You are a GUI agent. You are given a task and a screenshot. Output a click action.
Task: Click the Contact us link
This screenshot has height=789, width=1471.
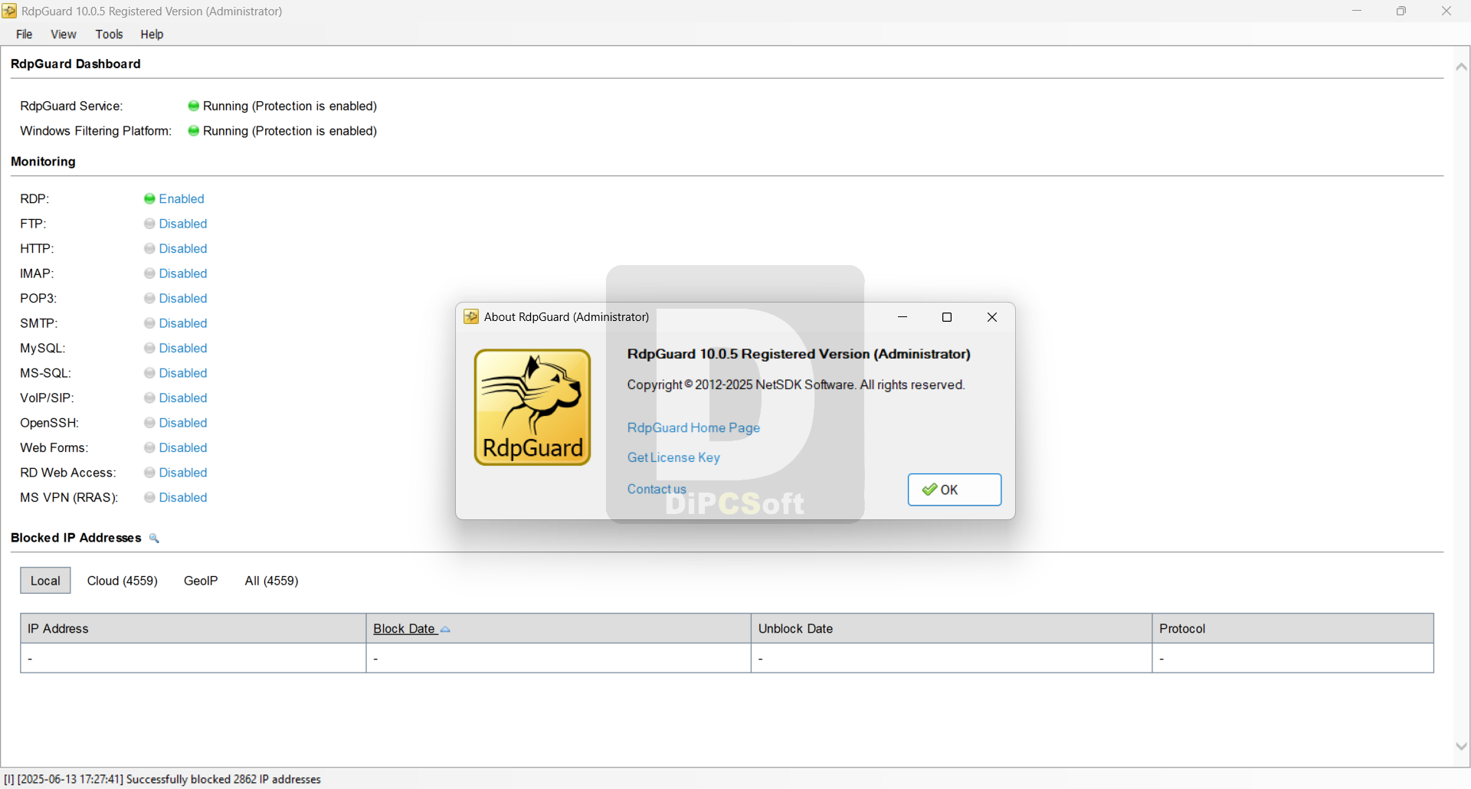657,489
